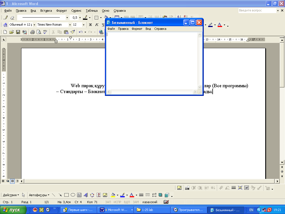Open the Действия drawing menu
The height and width of the screenshot is (214, 285).
11,195
